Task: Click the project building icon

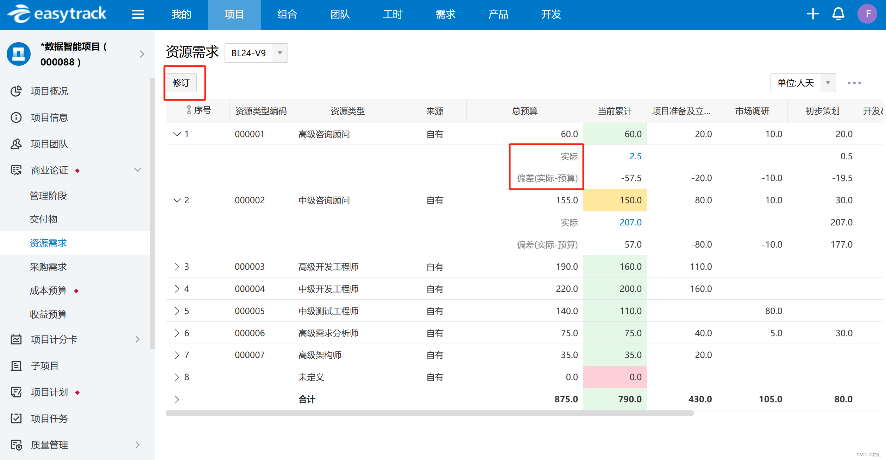Action: click(x=19, y=54)
